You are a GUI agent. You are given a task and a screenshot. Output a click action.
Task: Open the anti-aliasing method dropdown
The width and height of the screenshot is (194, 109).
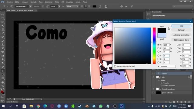pyautogui.click(x=72, y=6)
